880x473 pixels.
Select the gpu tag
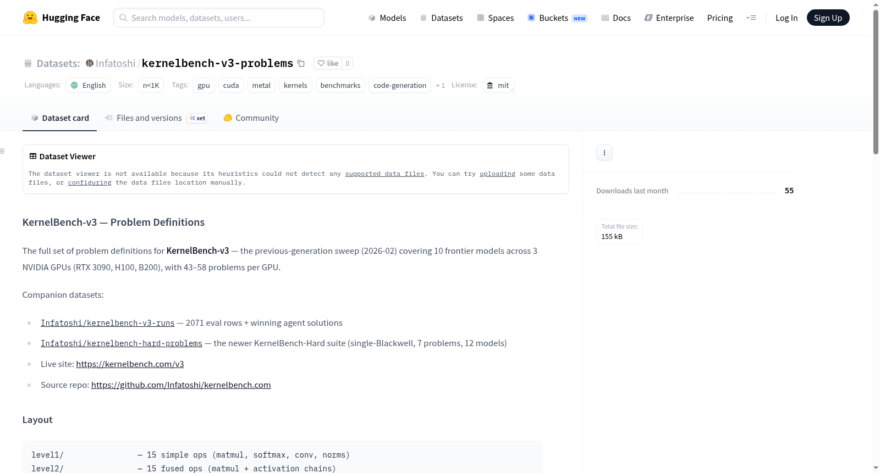(x=204, y=85)
